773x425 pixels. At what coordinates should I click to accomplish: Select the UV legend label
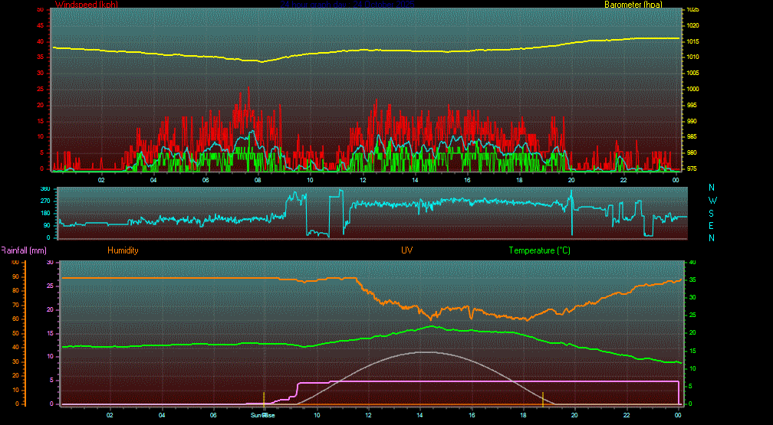406,250
